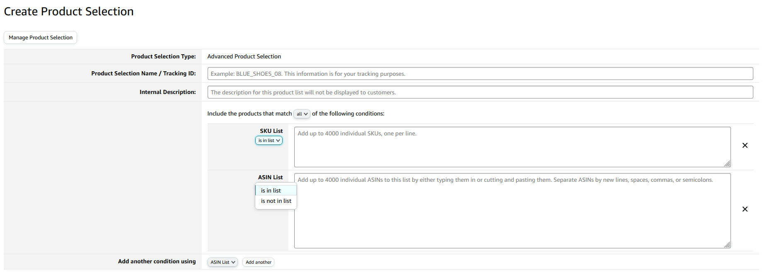Click the 'Advanced Product Selection' type text

tap(244, 56)
